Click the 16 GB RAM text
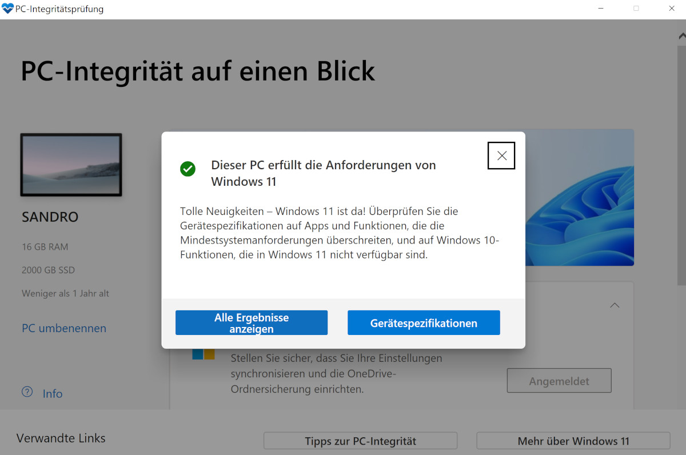Viewport: 686px width, 455px height. [45, 247]
